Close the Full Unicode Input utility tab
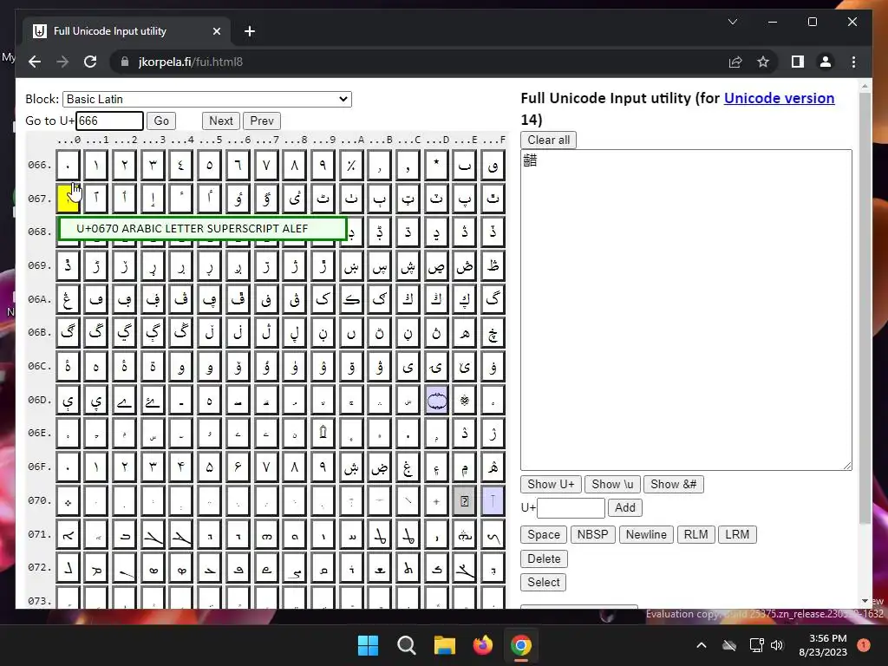888x666 pixels. (216, 31)
